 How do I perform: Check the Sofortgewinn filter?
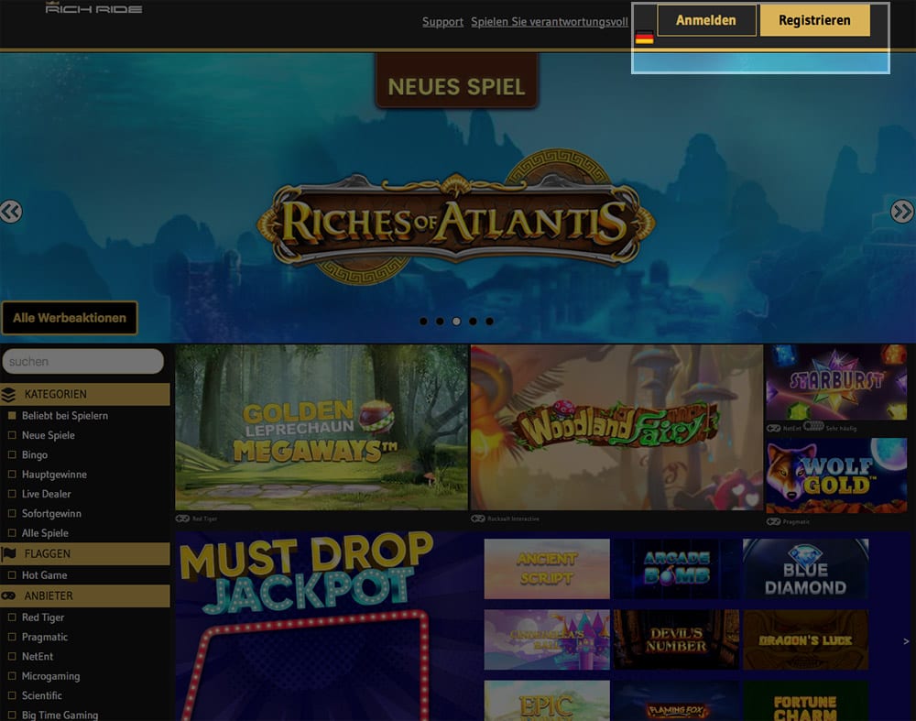tap(12, 514)
